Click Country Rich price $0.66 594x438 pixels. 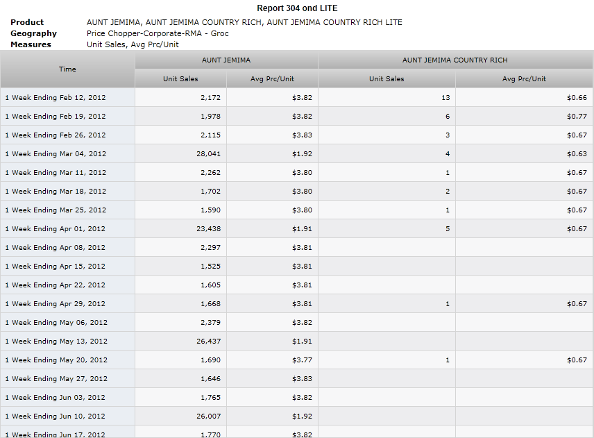(x=577, y=98)
